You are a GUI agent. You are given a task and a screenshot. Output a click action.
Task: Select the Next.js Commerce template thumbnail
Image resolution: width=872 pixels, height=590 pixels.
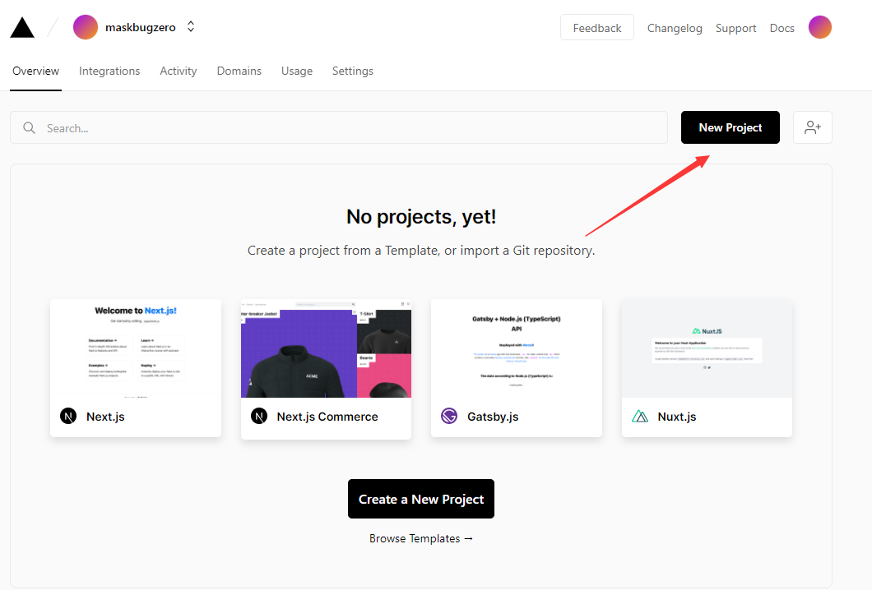click(x=326, y=349)
